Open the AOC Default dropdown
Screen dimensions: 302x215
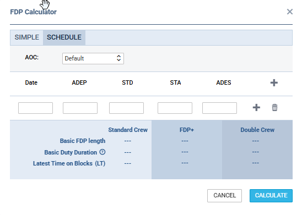(x=93, y=58)
